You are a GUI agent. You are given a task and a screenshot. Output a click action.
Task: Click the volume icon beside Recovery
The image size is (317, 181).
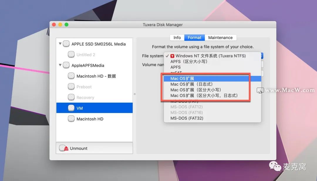tap(71, 97)
